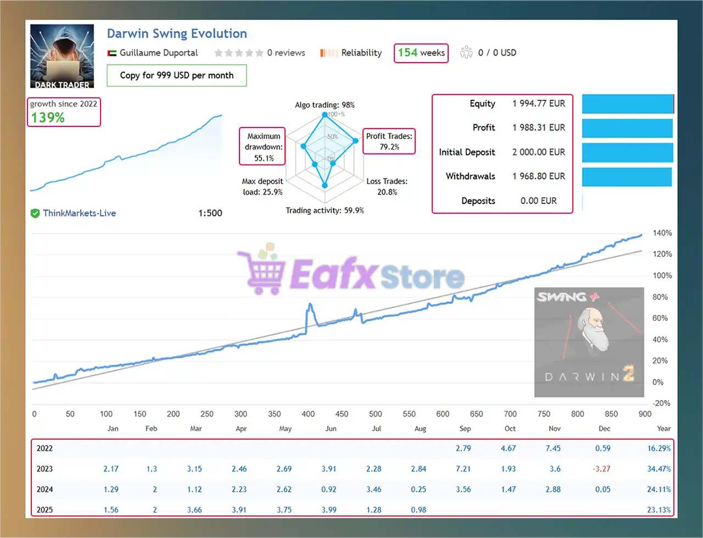
Task: Click the Reliability bars icon
Action: tap(328, 53)
